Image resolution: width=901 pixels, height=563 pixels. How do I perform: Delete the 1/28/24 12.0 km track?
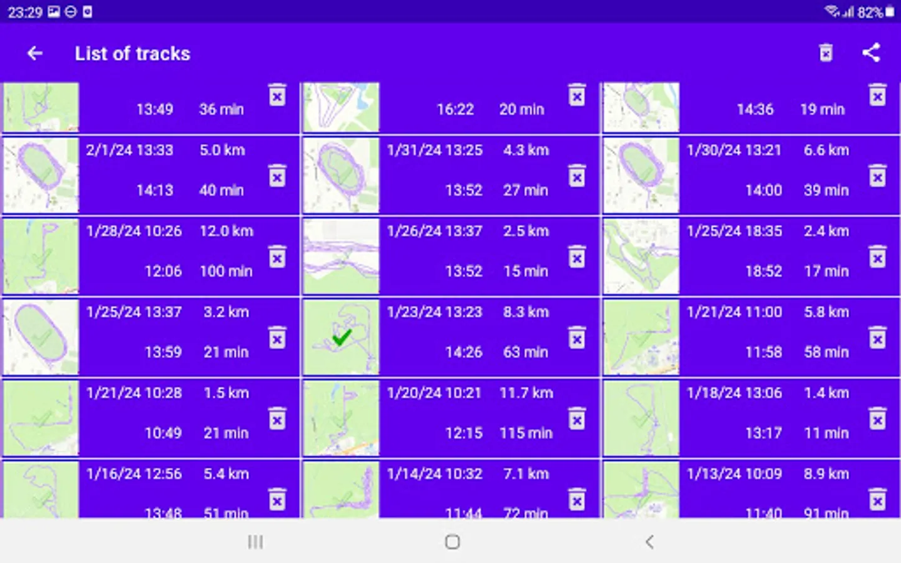pos(277,257)
